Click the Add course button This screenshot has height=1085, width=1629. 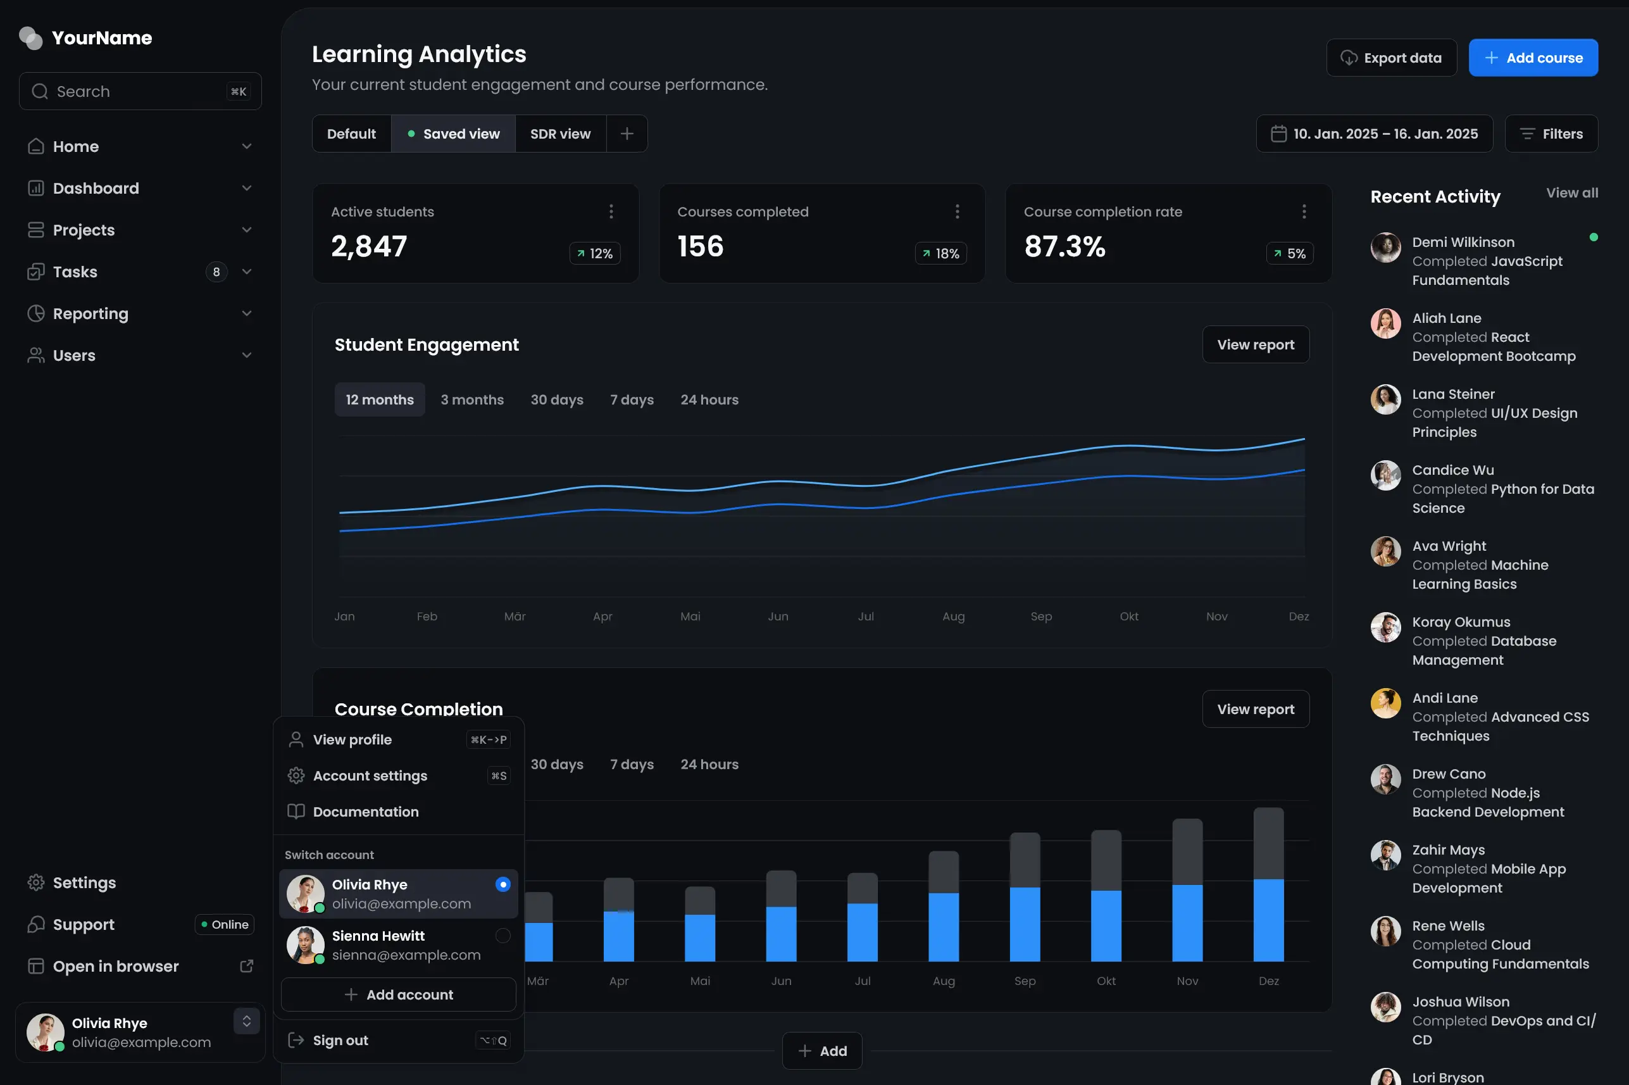[1533, 58]
